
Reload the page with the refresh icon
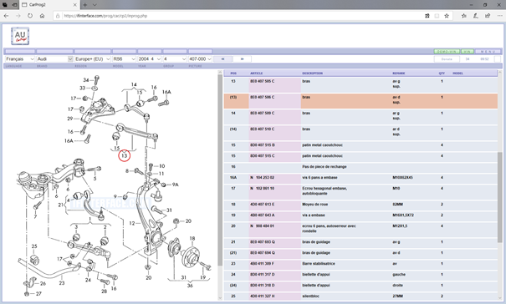tap(30, 16)
